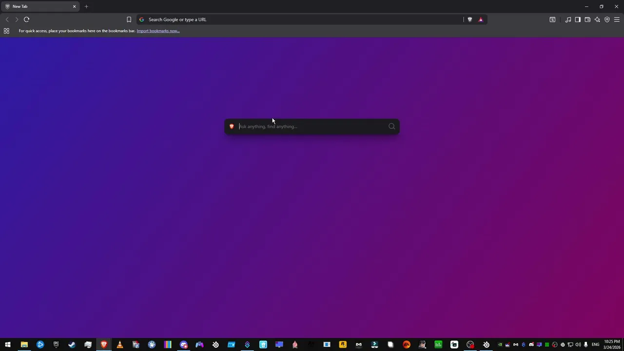Open the Windows Start menu
The width and height of the screenshot is (624, 351).
(8, 345)
